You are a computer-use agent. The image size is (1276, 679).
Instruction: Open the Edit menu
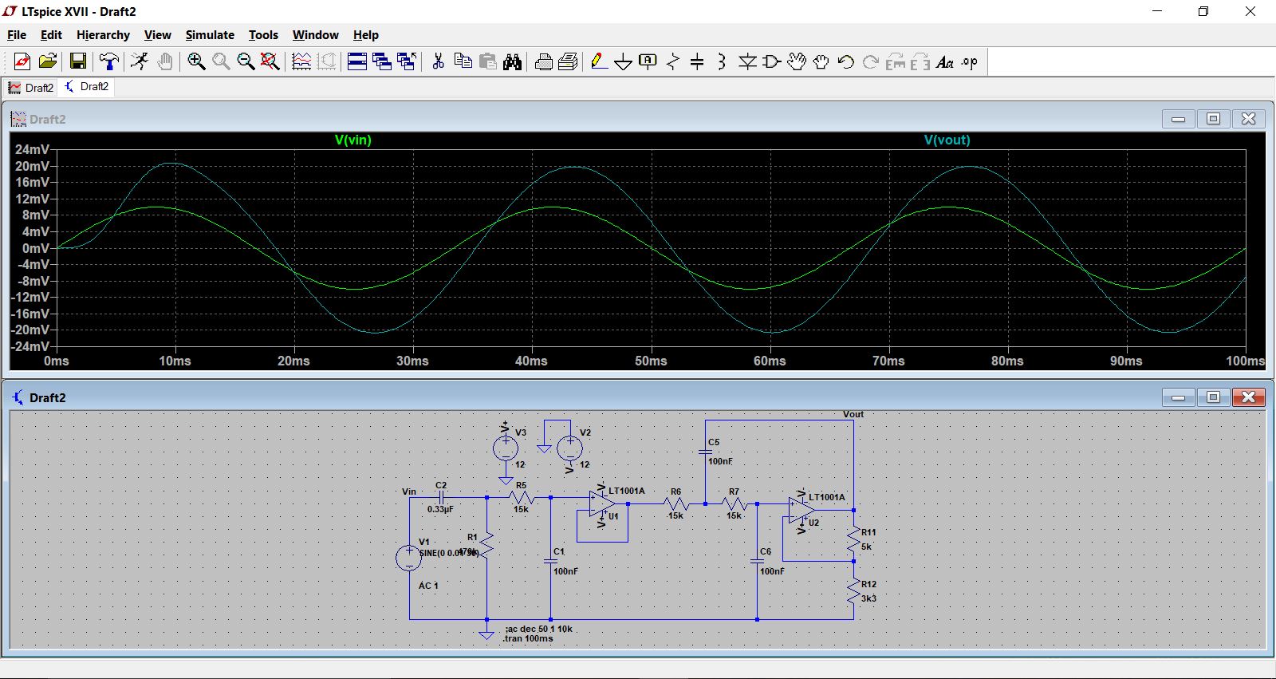tap(51, 35)
